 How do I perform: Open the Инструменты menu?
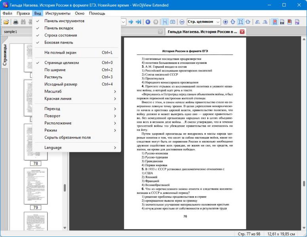tap(58, 13)
